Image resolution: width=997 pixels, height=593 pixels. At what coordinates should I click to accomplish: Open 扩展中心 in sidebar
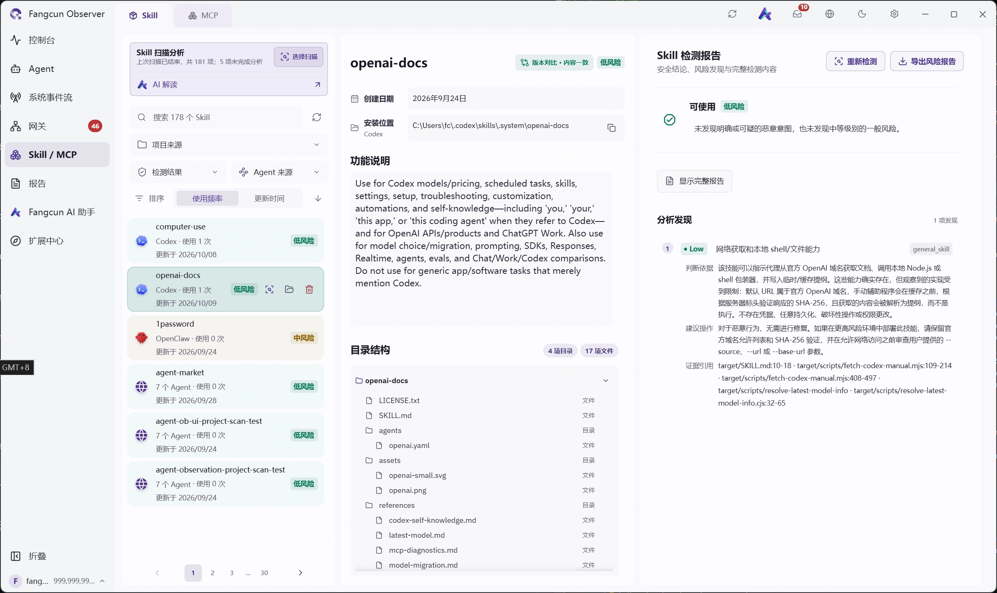point(57,241)
